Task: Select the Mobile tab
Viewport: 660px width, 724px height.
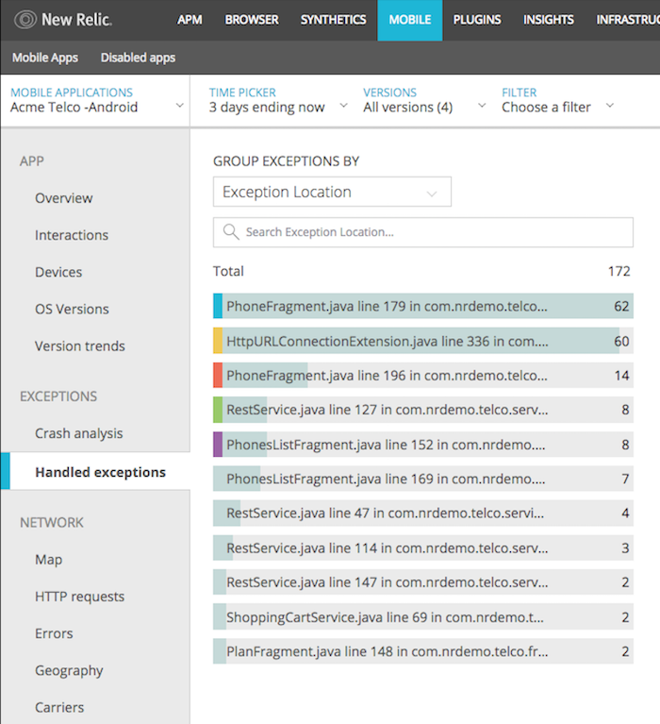Action: pyautogui.click(x=409, y=20)
